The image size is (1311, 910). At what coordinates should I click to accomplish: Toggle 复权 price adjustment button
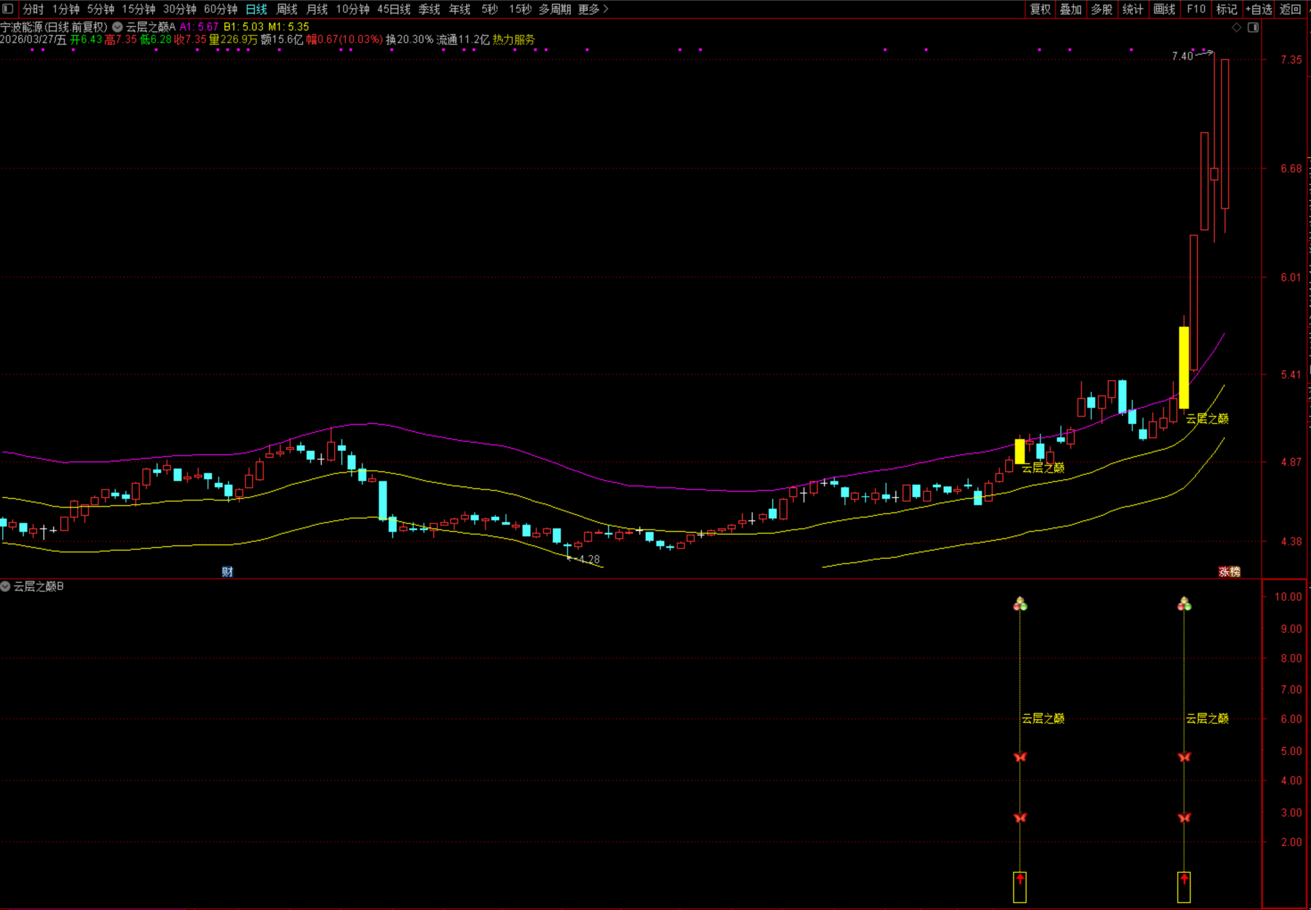[1040, 9]
